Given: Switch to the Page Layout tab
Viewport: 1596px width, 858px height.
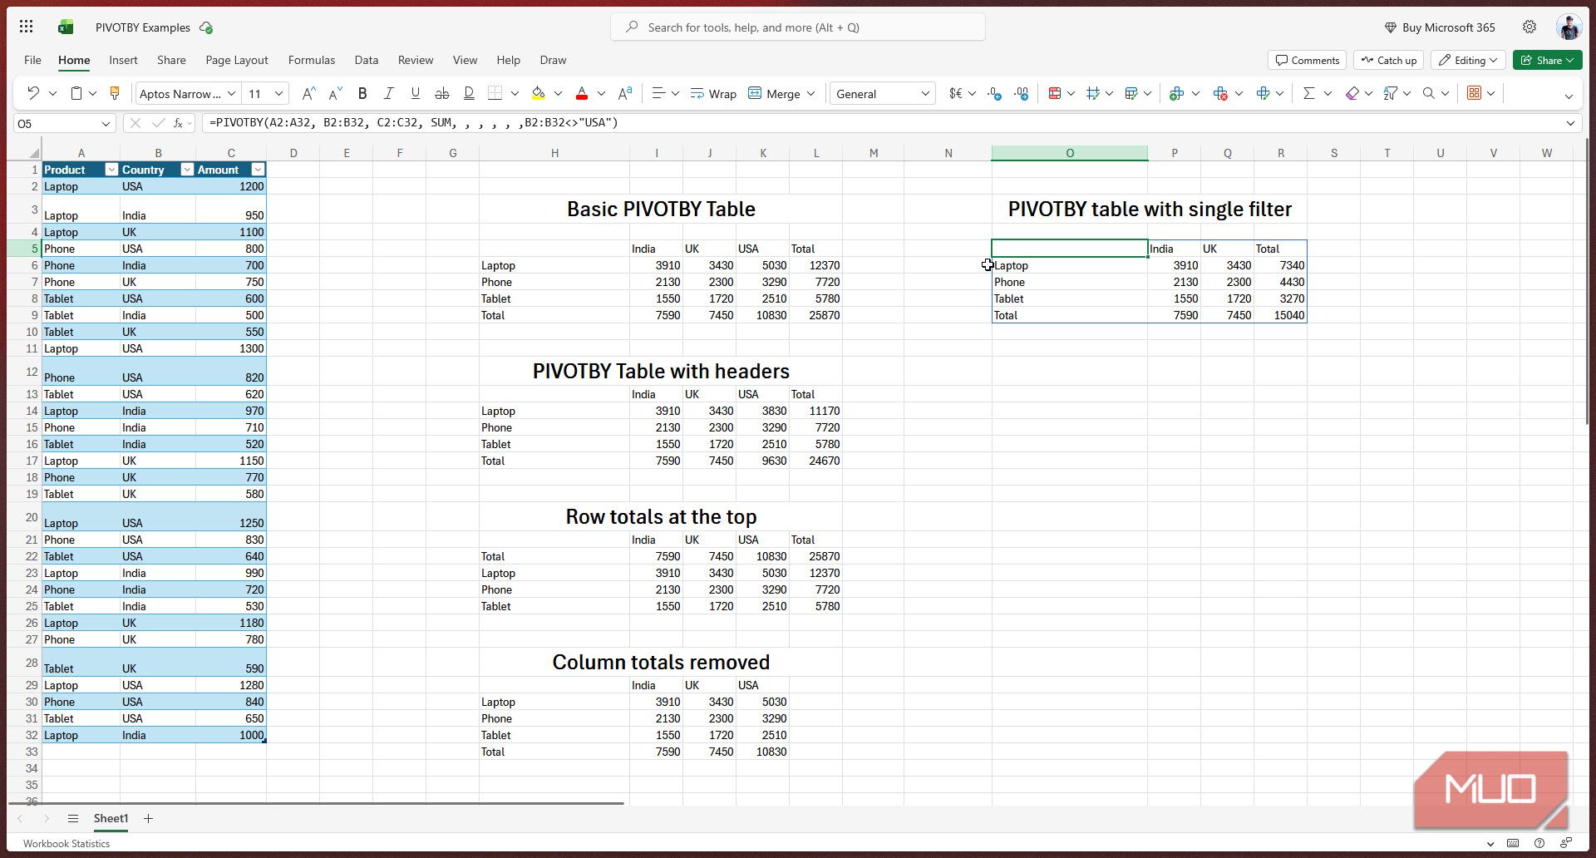Looking at the screenshot, I should point(237,60).
